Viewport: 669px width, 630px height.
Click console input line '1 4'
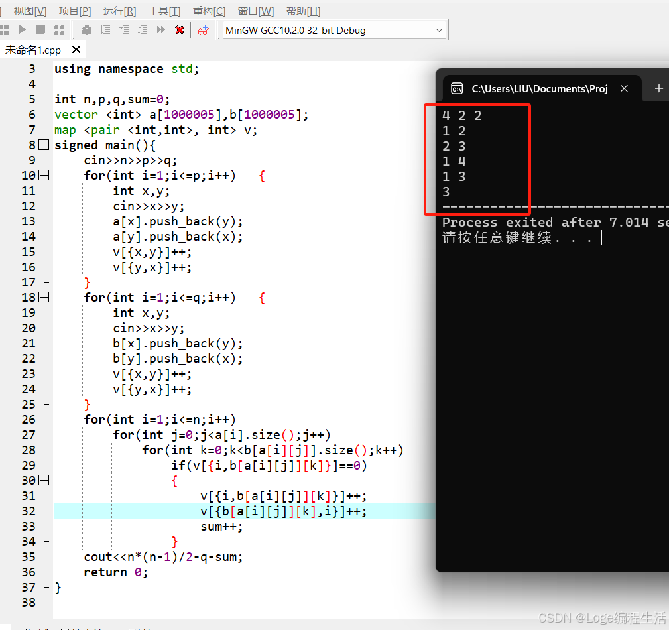[454, 161]
